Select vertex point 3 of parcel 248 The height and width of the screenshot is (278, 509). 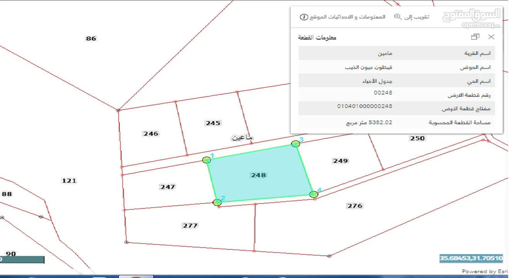[296, 144]
